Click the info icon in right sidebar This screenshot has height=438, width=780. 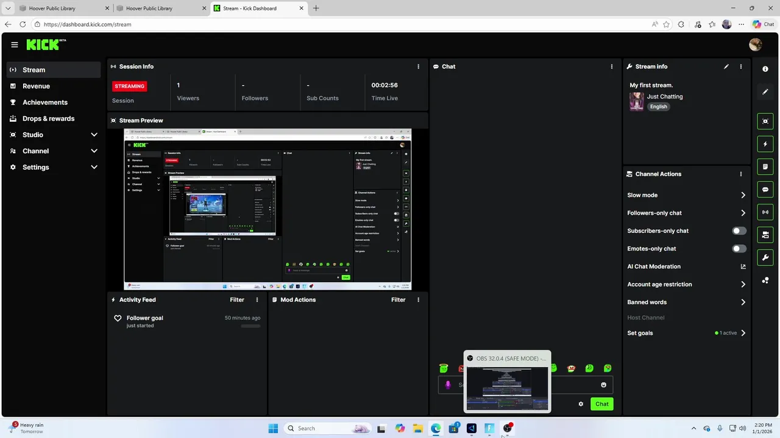[x=765, y=69]
